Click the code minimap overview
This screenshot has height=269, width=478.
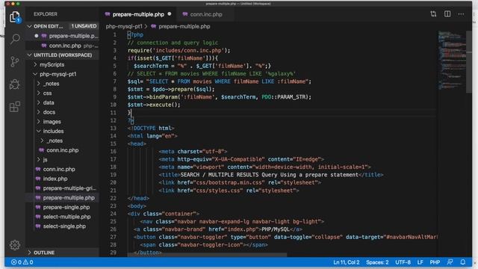[x=452, y=61]
